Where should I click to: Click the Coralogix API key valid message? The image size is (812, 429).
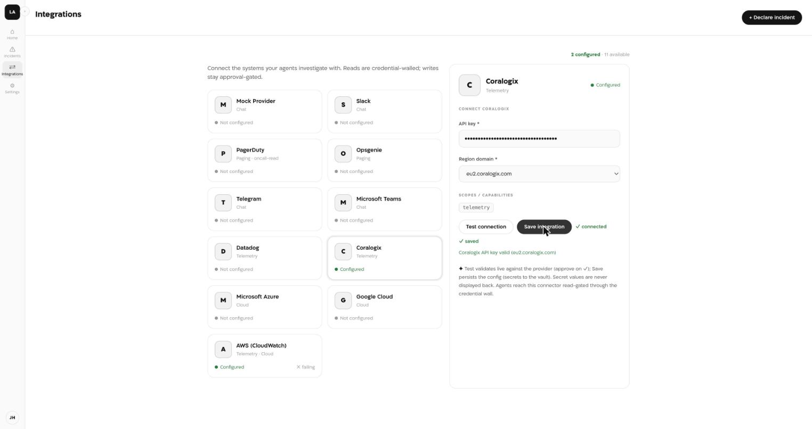click(507, 253)
